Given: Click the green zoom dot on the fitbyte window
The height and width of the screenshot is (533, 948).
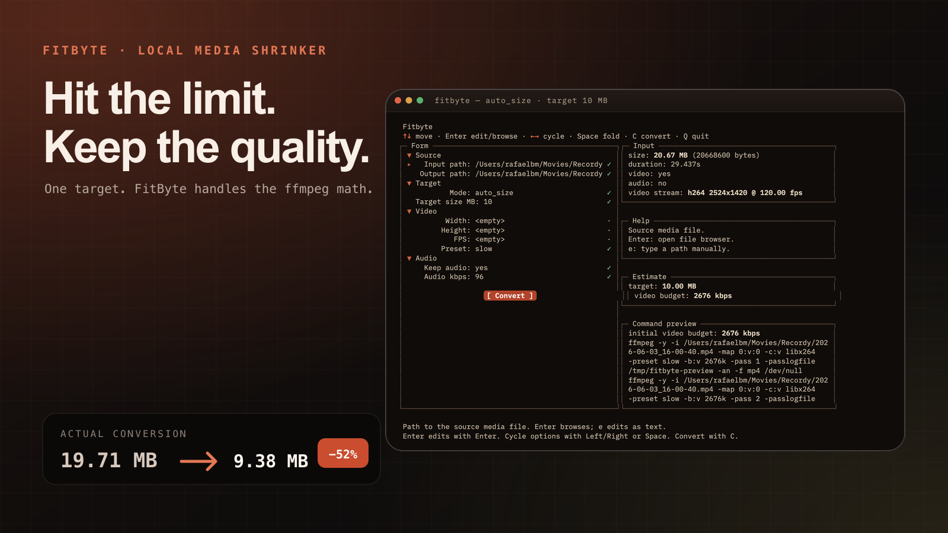Looking at the screenshot, I should (420, 101).
